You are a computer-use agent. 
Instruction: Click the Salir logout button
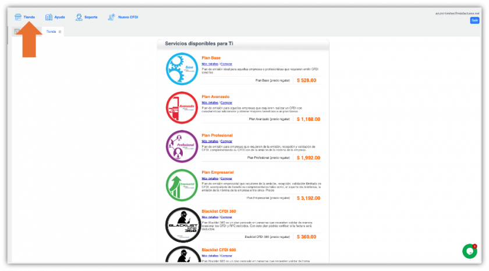pyautogui.click(x=474, y=20)
